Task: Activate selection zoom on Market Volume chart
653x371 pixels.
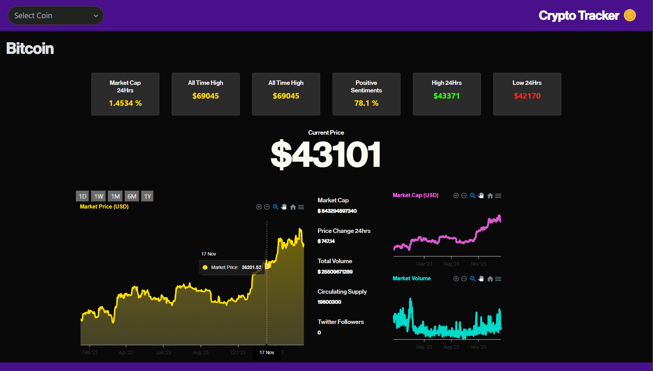Action: click(473, 279)
